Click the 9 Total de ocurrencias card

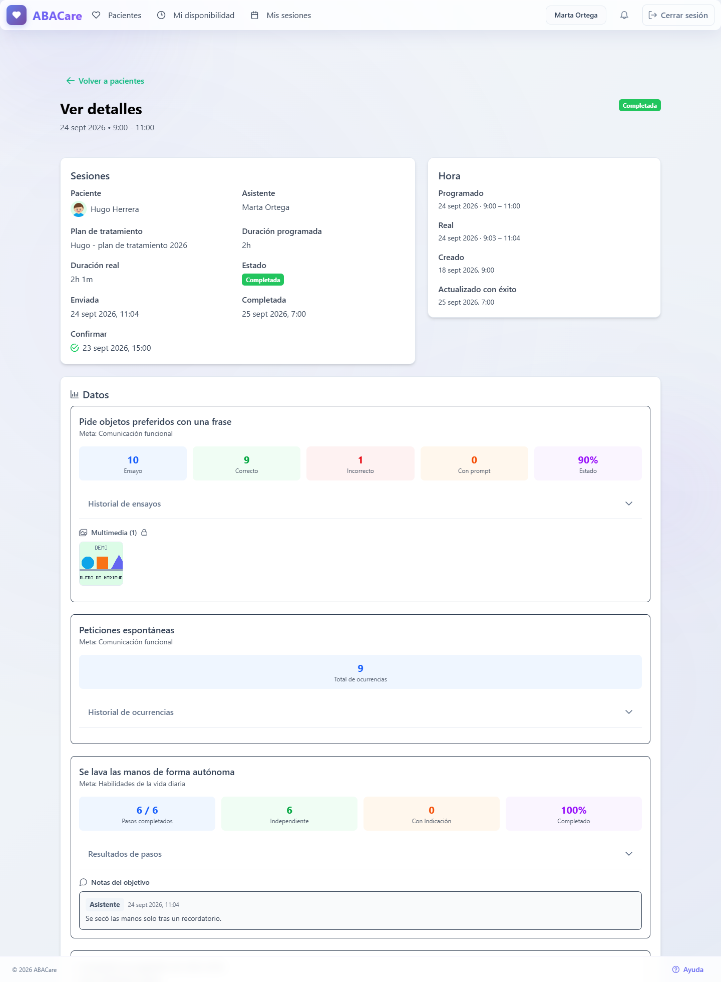(x=360, y=672)
